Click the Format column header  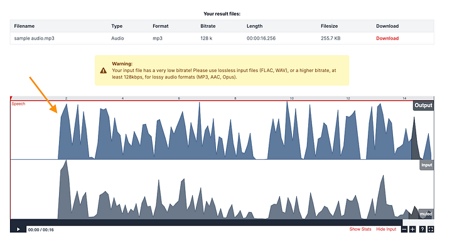tap(161, 26)
